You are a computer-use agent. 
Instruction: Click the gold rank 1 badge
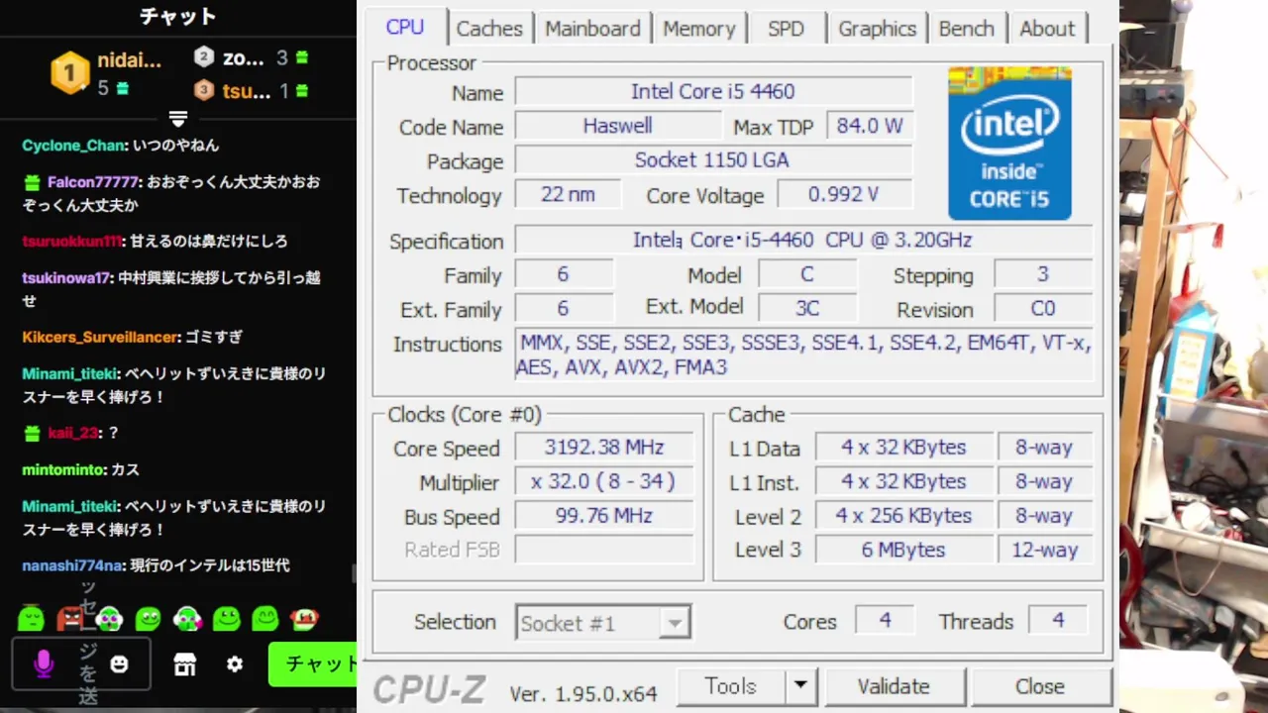69,72
